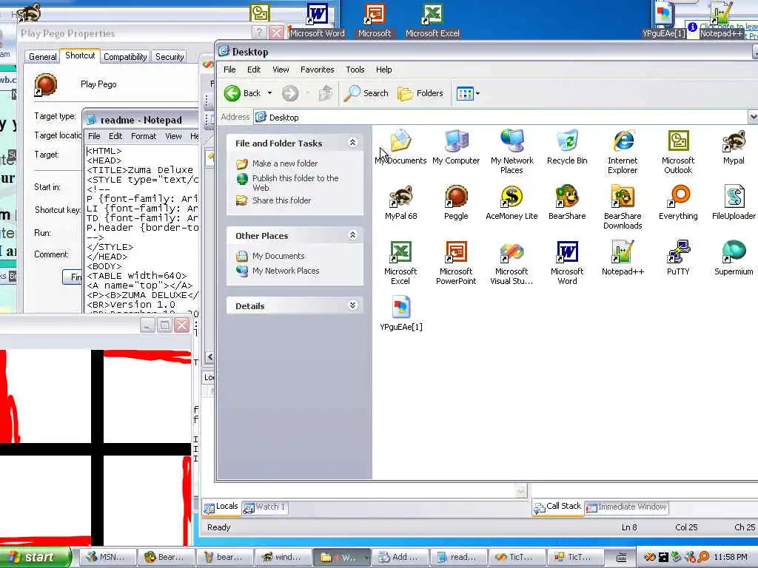Switch to the Watch 1 tab
This screenshot has height=568, width=758.
pos(265,507)
